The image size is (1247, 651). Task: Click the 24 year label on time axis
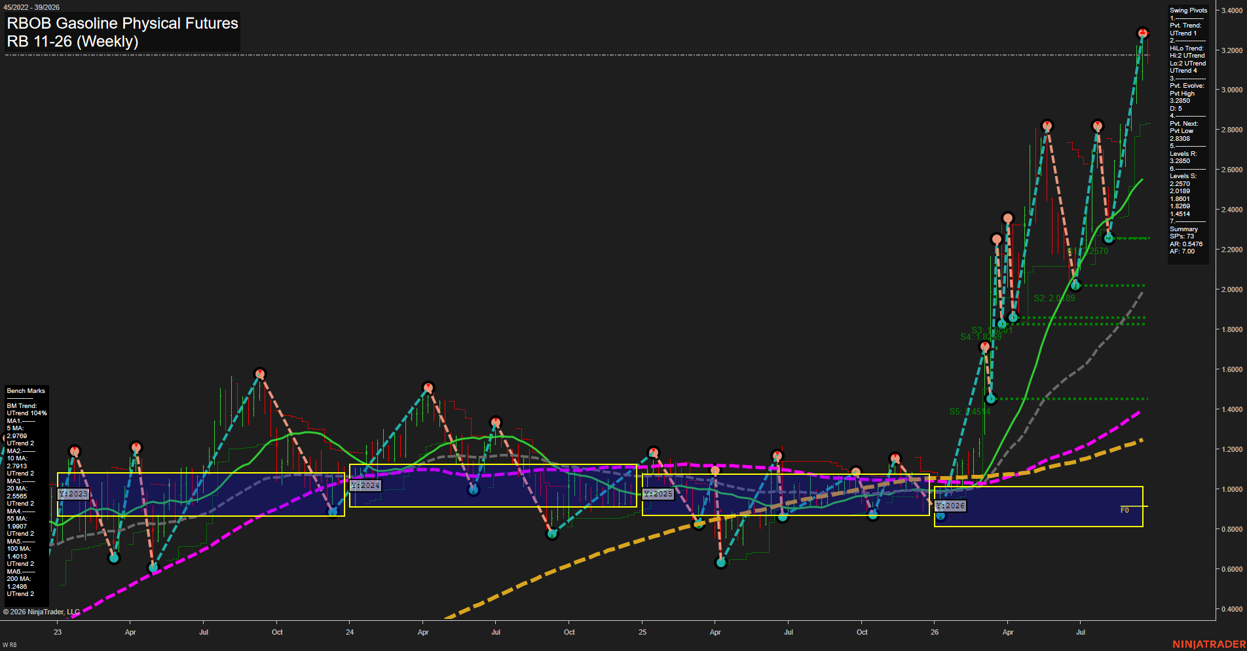click(x=350, y=632)
